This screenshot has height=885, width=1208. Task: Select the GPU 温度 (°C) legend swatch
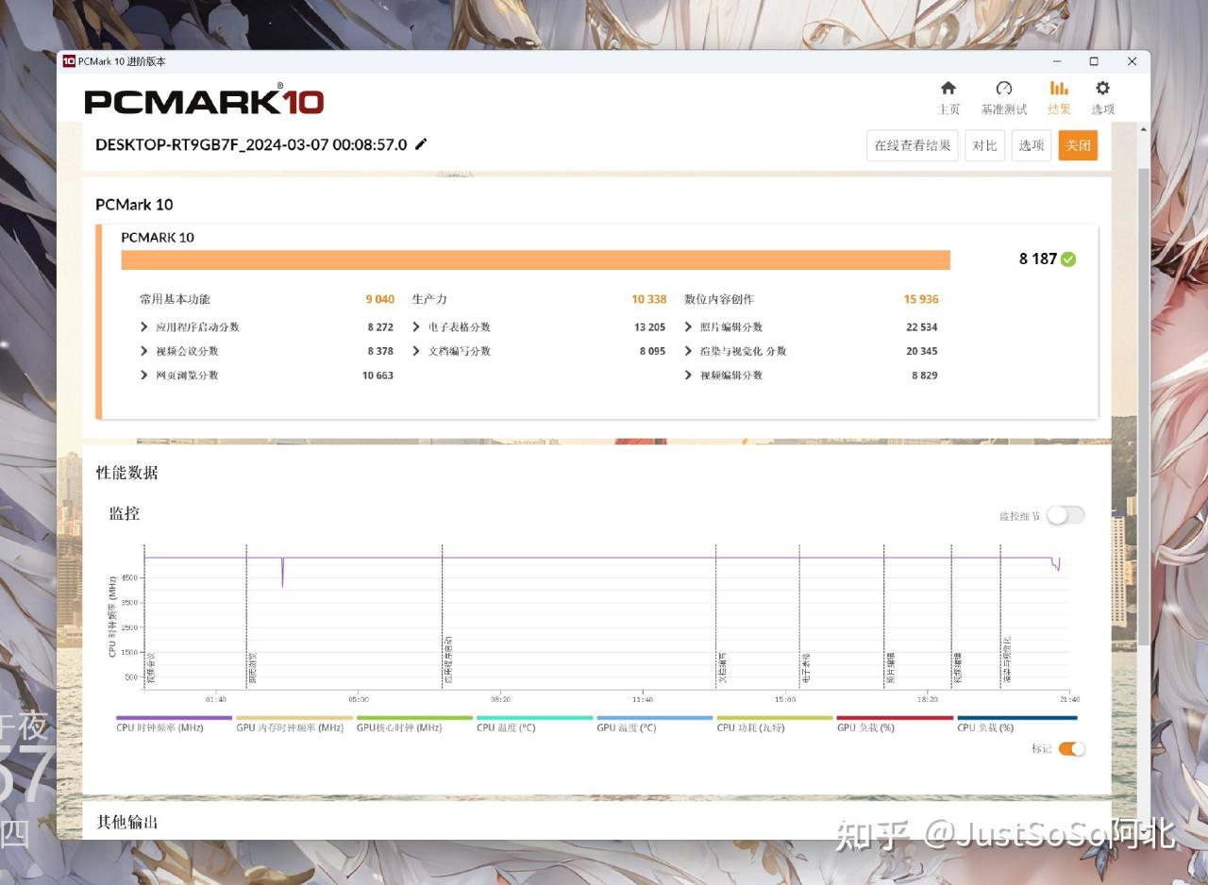[x=655, y=718]
